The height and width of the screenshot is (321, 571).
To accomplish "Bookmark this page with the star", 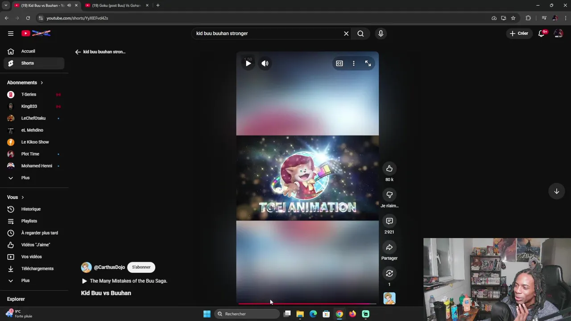I will [x=513, y=18].
